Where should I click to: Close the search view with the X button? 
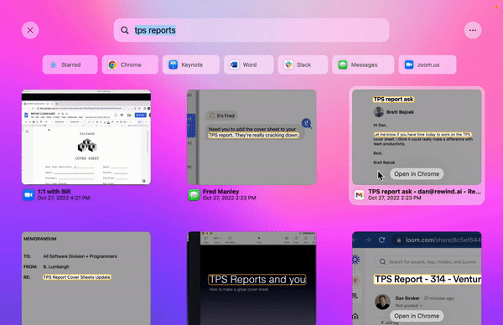(30, 30)
